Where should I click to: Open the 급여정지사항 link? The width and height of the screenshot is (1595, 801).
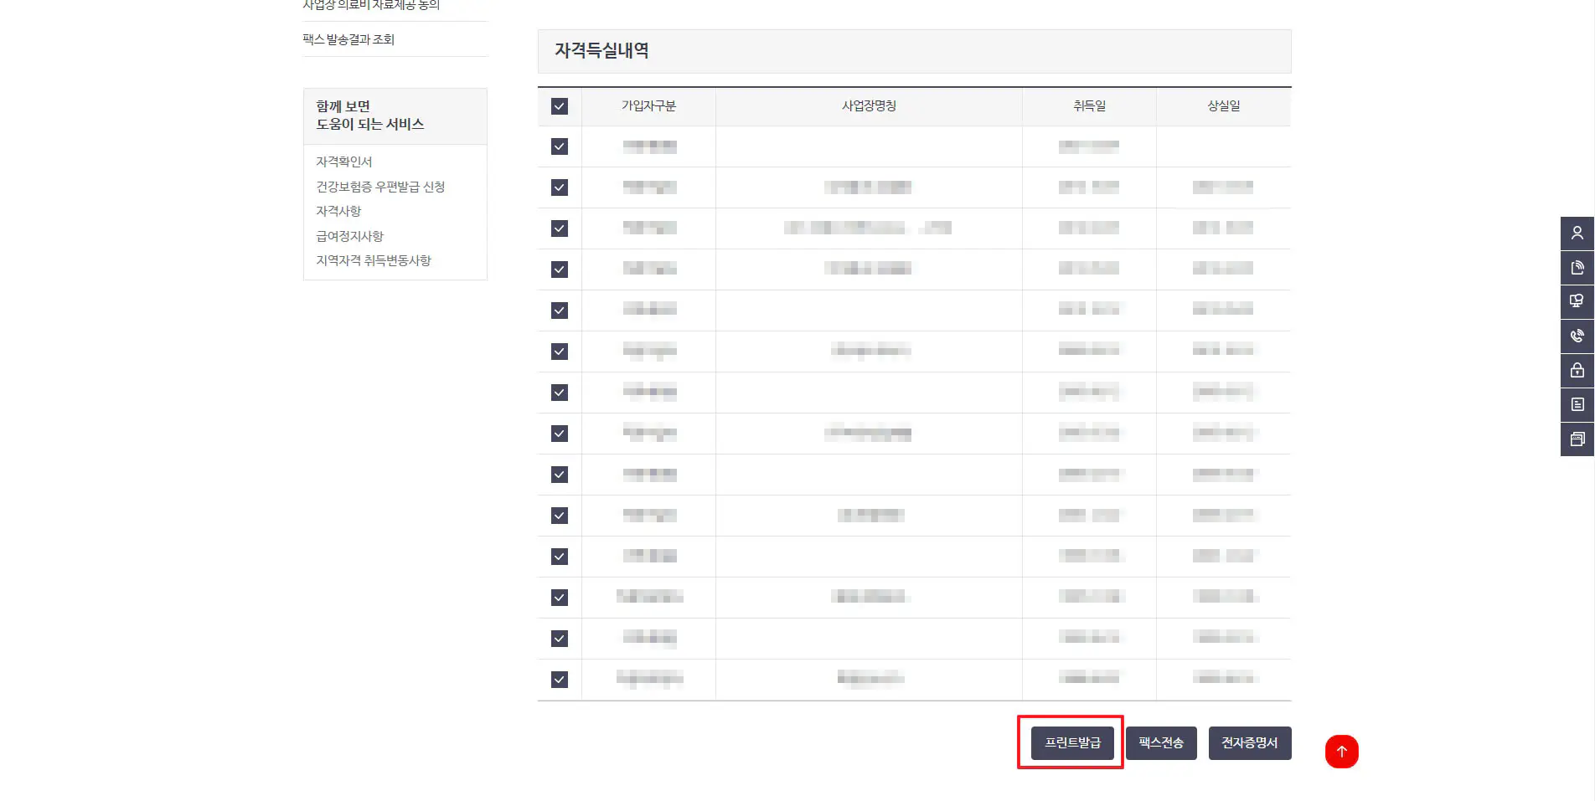point(349,236)
